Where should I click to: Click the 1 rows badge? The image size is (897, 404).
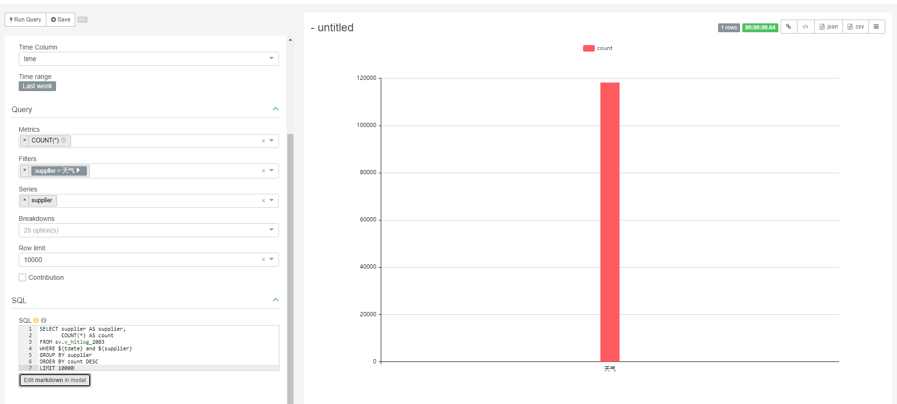729,28
